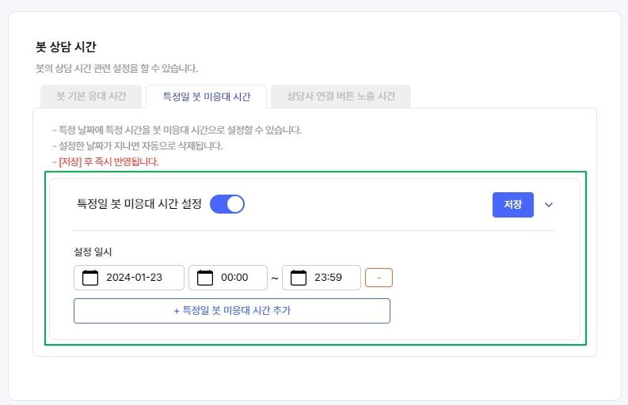Image resolution: width=628 pixels, height=405 pixels.
Task: Click the icon in the 00:00 start time field
Action: (205, 278)
